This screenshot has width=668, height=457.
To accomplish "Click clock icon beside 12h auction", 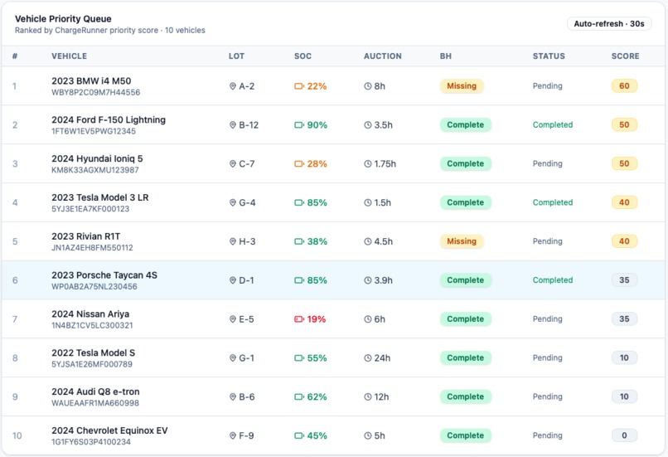I will tap(368, 396).
